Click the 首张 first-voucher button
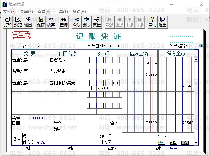Viewport: 210px width, 156px height. click(109, 22)
